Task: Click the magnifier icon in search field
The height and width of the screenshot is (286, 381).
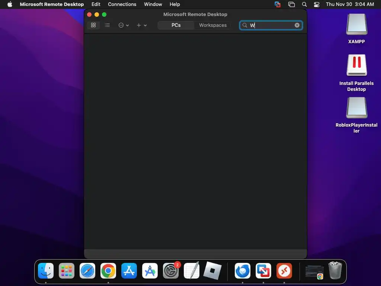Action: point(245,25)
